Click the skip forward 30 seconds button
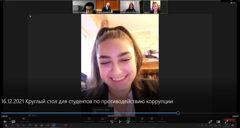The image size is (240, 128). coord(128,122)
